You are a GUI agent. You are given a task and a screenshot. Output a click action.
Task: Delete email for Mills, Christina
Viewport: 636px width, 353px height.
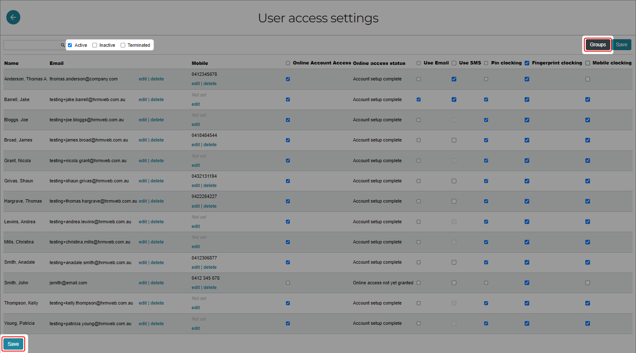point(157,242)
